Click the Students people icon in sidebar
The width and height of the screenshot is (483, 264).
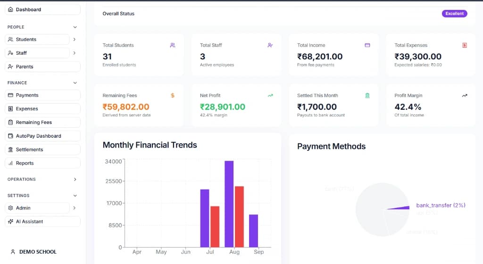point(10,40)
